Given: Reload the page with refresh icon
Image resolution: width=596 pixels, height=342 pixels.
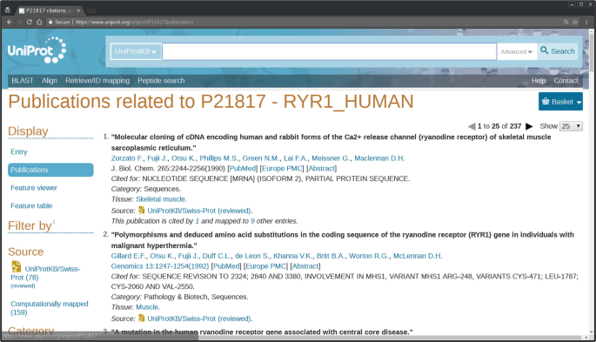Looking at the screenshot, I should (30, 22).
